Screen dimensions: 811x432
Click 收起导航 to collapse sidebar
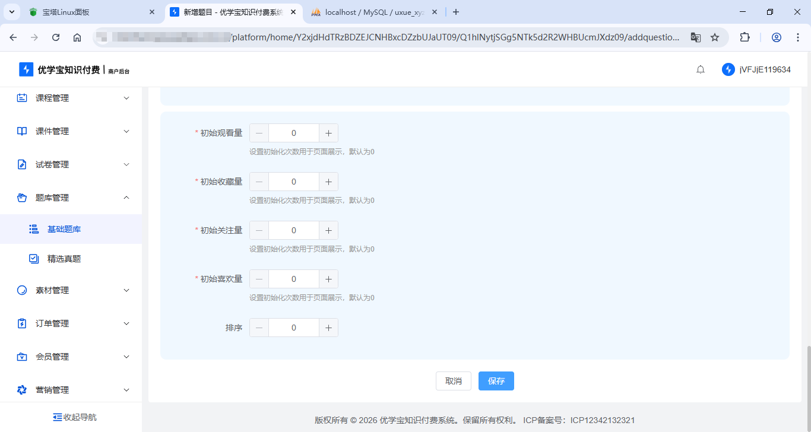click(x=74, y=417)
